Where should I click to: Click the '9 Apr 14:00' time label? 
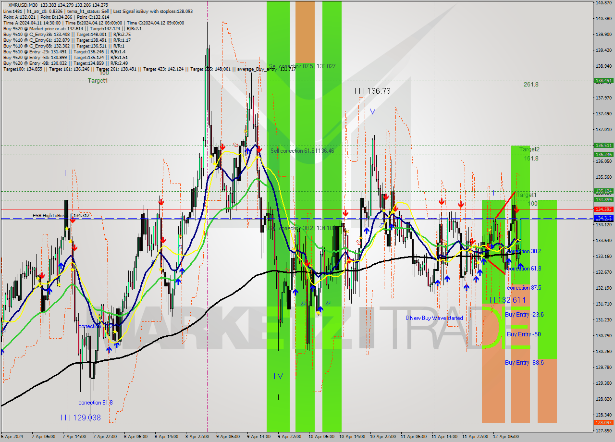pos(258,436)
